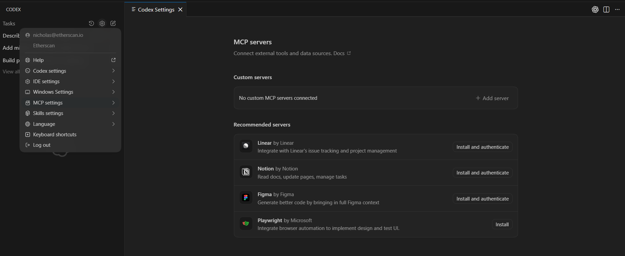This screenshot has height=256, width=625.
Task: Open Skills settings menu entry
Action: 70,113
